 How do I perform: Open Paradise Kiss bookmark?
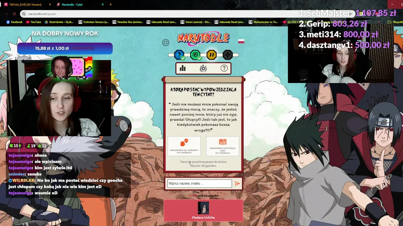click(128, 22)
